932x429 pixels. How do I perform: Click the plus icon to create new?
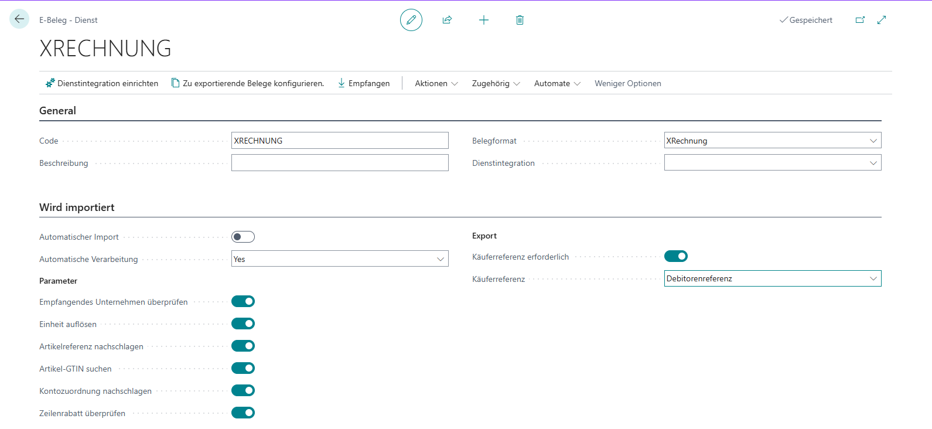[x=483, y=20]
